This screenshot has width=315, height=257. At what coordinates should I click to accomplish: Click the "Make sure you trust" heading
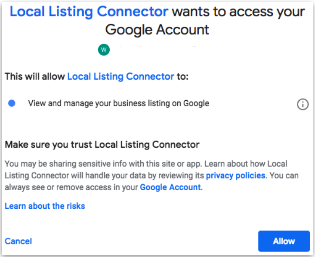click(102, 145)
